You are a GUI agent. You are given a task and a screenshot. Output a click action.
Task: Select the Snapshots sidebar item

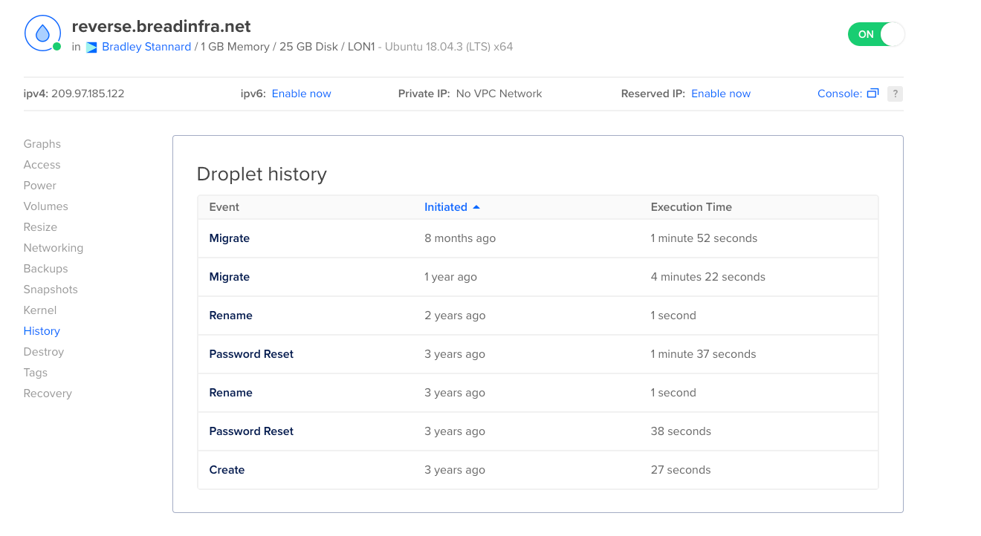click(x=51, y=290)
